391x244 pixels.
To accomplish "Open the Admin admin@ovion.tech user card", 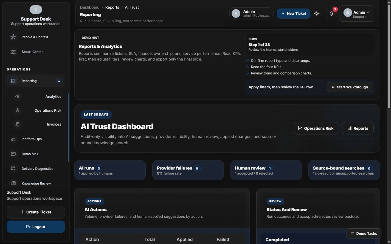I will [252, 13].
